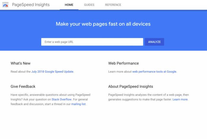Open the GUIDES tab

pos(89,5)
